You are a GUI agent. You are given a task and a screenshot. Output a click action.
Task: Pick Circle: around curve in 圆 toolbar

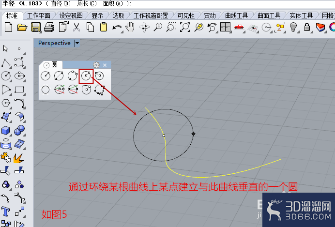[86, 76]
